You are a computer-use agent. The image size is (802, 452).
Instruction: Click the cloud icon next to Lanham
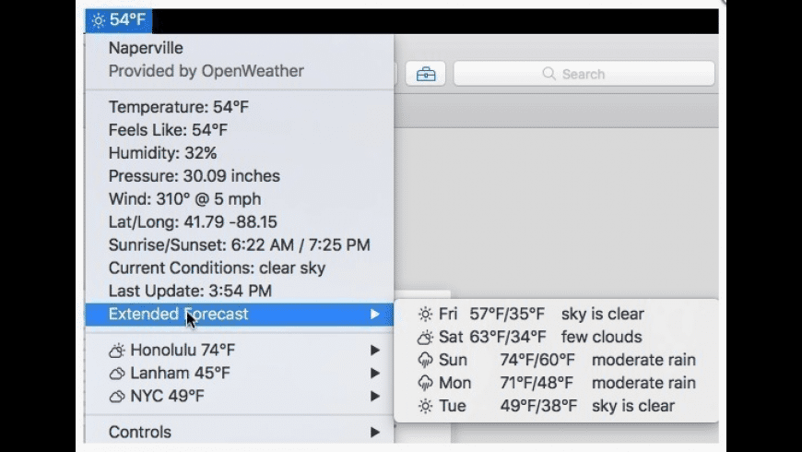pyautogui.click(x=117, y=374)
